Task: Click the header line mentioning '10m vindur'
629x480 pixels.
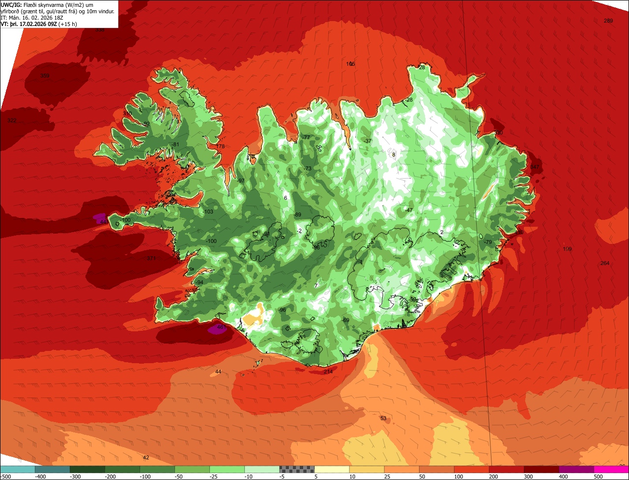Action: click(x=57, y=11)
